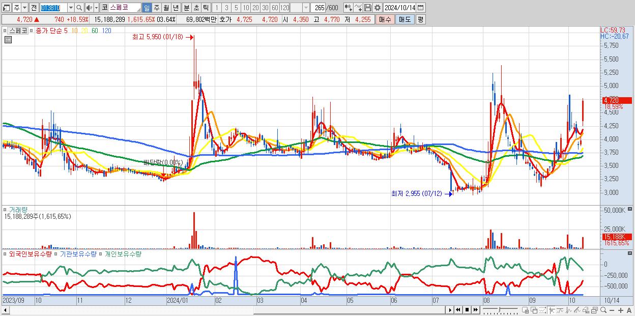Choose the 20 interval button

coord(255,8)
